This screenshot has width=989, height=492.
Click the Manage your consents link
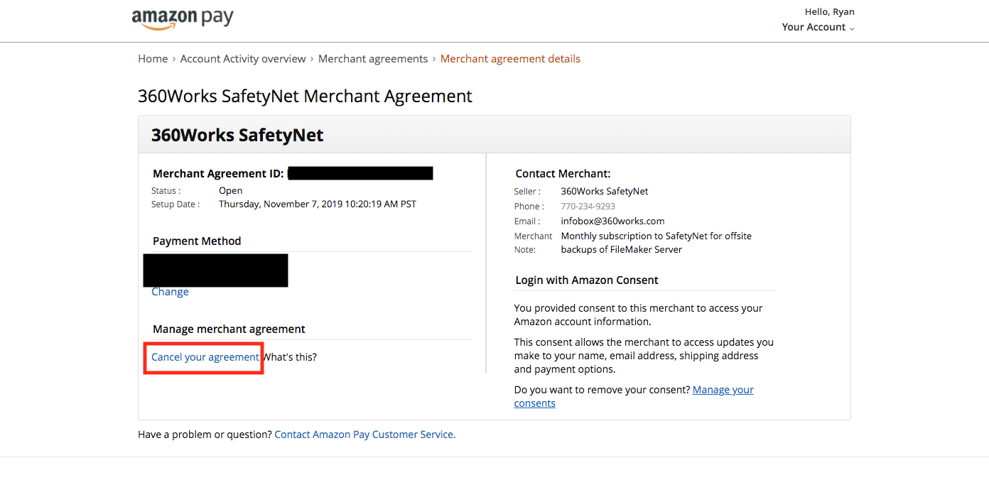(634, 396)
